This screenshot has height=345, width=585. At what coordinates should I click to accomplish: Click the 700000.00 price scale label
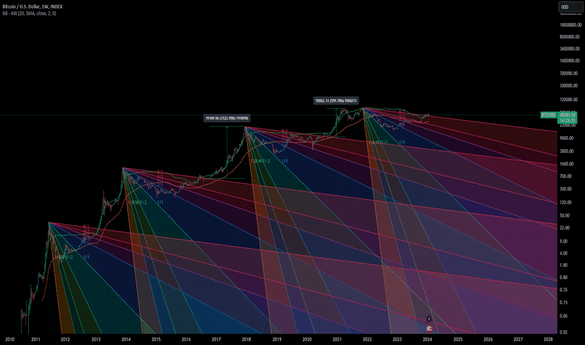570,73
